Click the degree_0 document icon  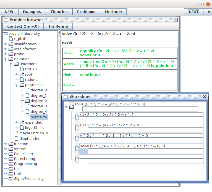(x=27, y=90)
